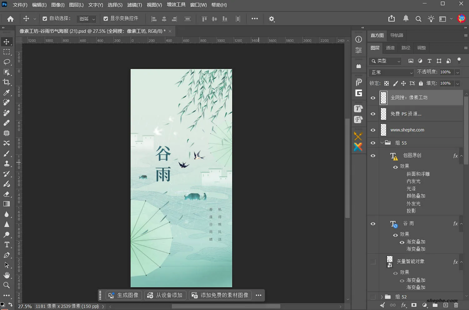The width and height of the screenshot is (469, 310).
Task: Click the horizontal canvas scrollbar
Action: click(226, 307)
